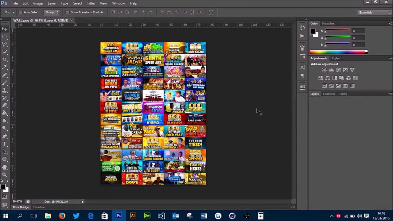Open the File menu
Viewport: 393px width, 221px height.
15,3
